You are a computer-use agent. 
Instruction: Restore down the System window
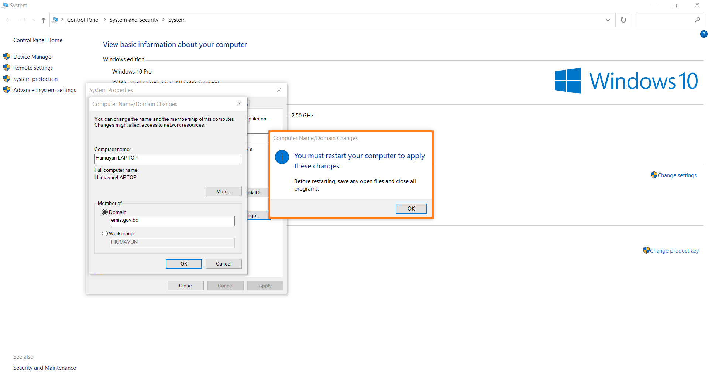click(675, 5)
